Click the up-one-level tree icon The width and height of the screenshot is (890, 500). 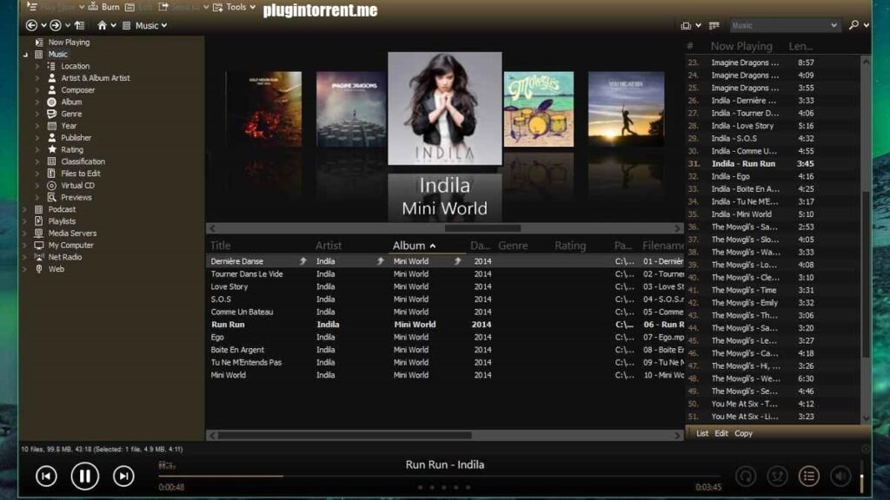pos(79,25)
